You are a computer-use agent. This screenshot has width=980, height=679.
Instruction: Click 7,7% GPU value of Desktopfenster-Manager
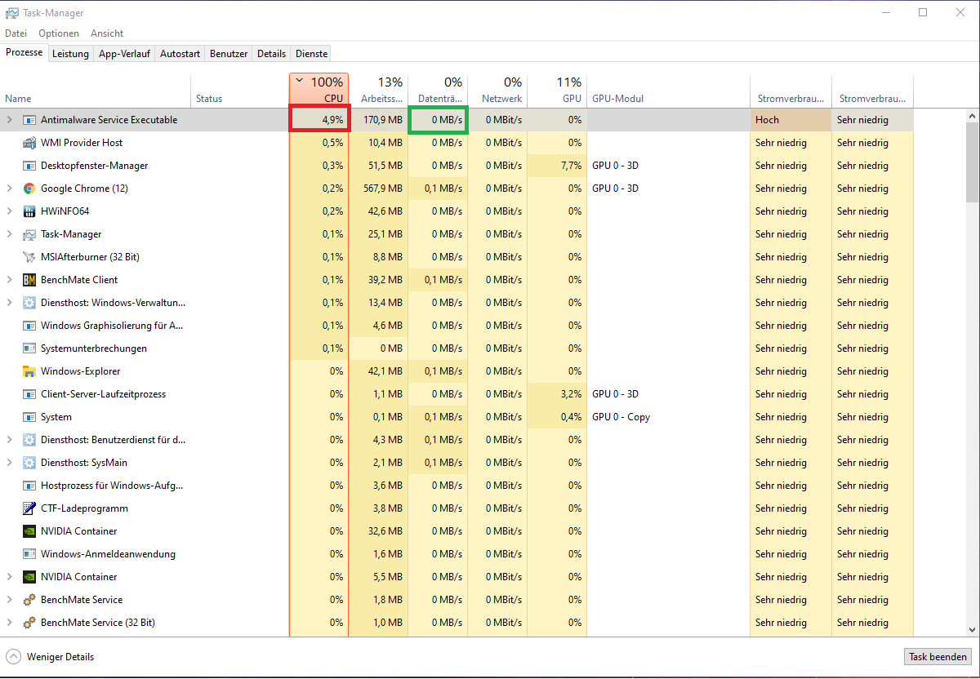[557, 166]
